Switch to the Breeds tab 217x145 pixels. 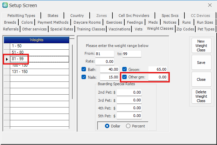click(10, 22)
